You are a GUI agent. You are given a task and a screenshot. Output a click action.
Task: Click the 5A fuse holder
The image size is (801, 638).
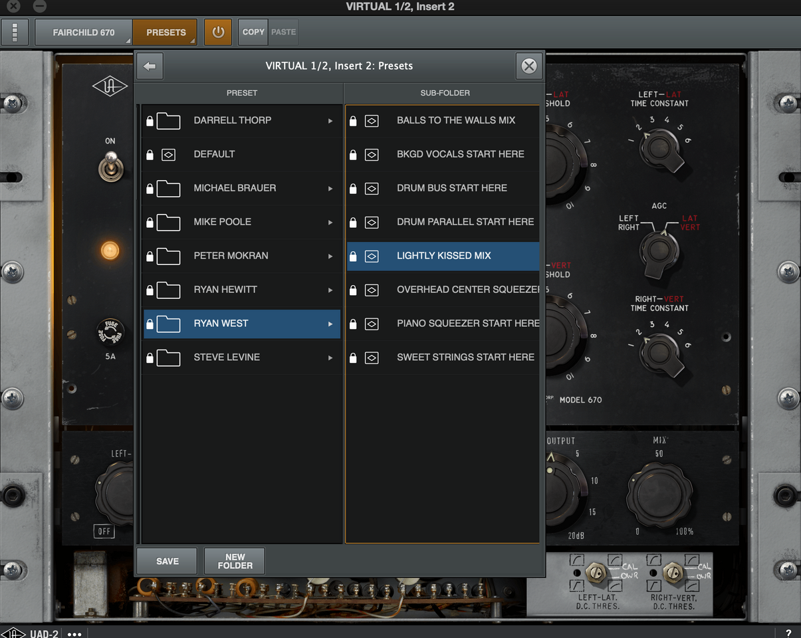(110, 333)
